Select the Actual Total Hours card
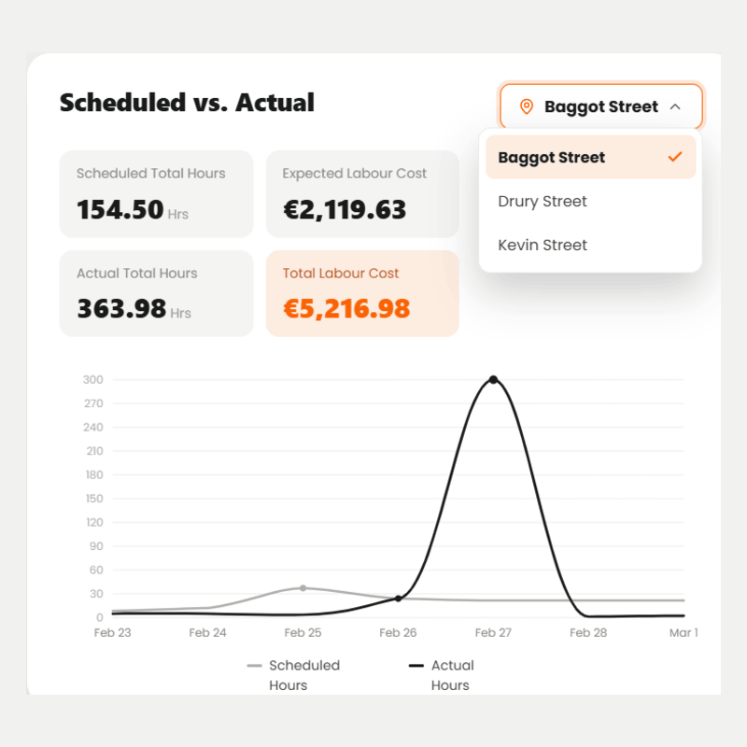 tap(156, 293)
